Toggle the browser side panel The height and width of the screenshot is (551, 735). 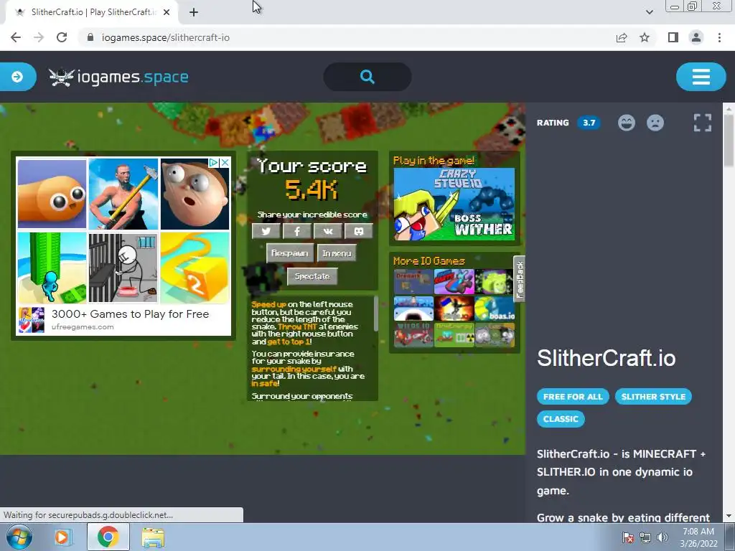(x=673, y=37)
